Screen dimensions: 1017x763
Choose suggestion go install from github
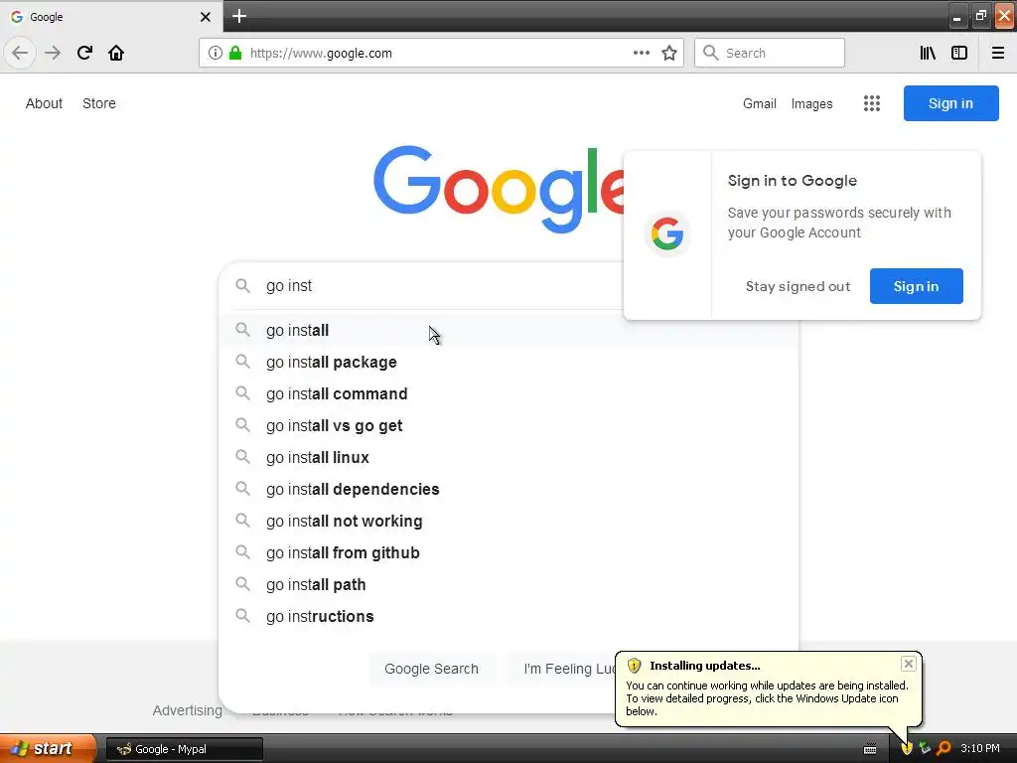(x=508, y=552)
